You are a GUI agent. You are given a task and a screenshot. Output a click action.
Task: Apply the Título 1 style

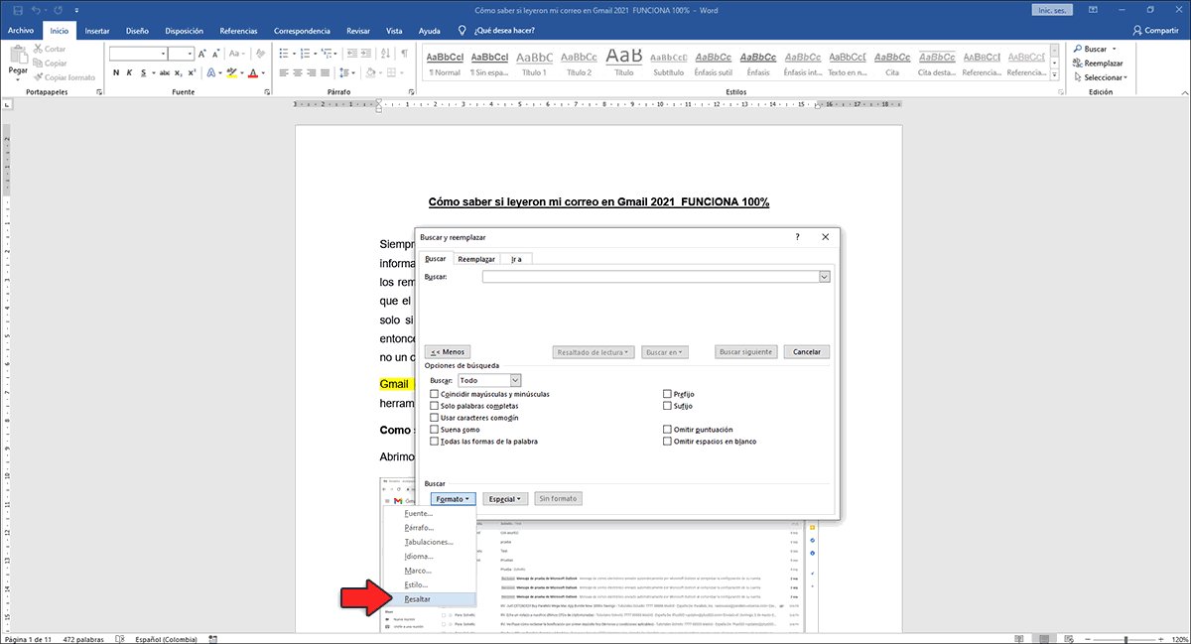click(535, 62)
